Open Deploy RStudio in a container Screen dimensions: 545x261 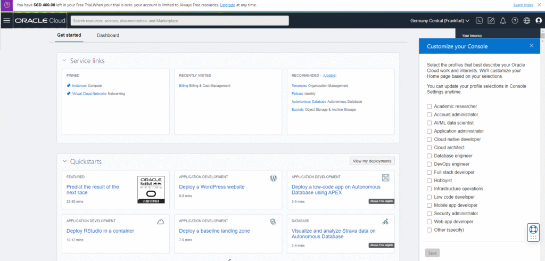click(x=100, y=231)
